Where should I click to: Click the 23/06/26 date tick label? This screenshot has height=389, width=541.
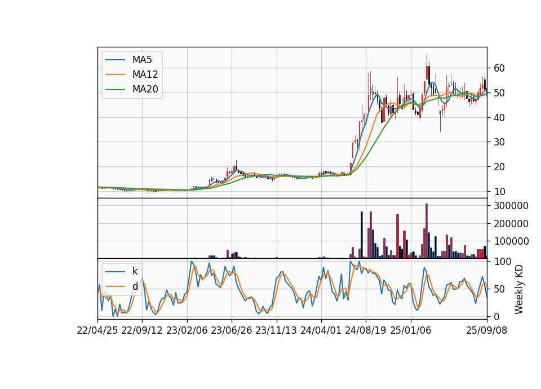pos(232,330)
